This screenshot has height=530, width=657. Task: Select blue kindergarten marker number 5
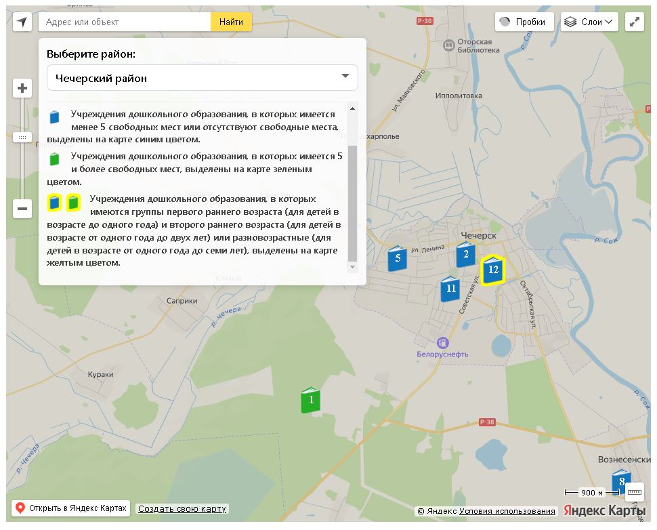tap(397, 258)
